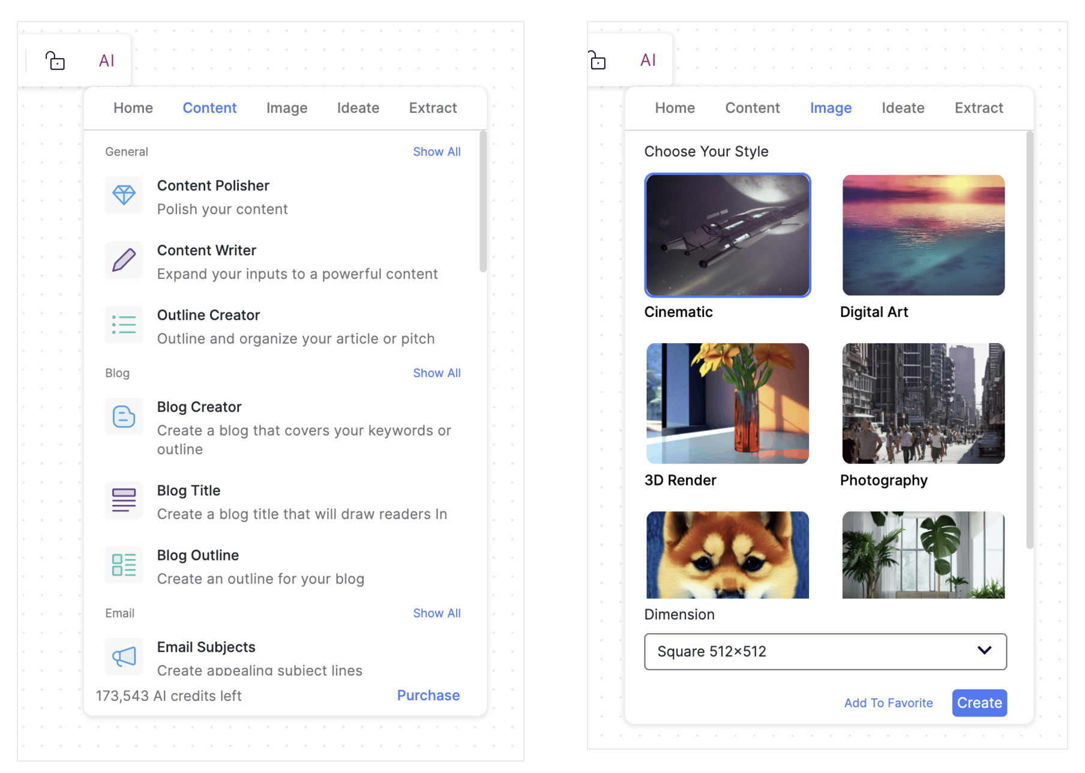Open Outline Creator tool title
This screenshot has height=773, width=1085.
pyautogui.click(x=208, y=316)
